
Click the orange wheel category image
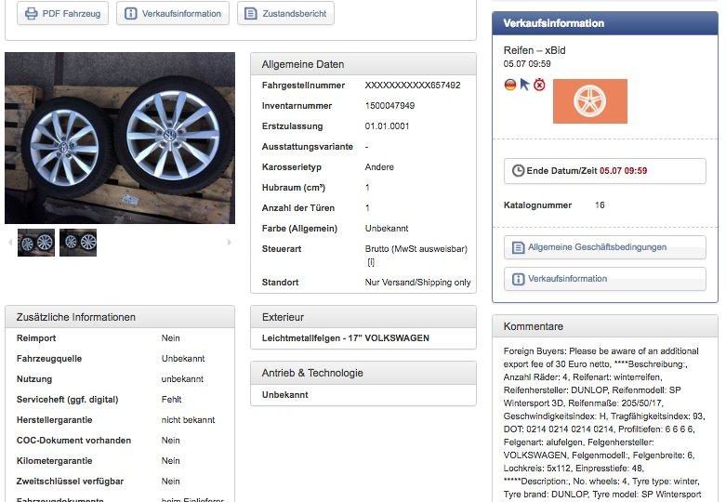[x=590, y=101]
